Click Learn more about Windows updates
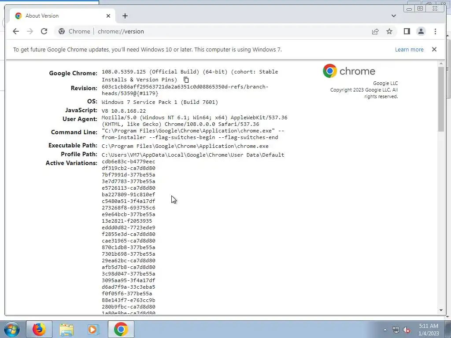Viewport: 451px width, 338px height. [x=409, y=49]
